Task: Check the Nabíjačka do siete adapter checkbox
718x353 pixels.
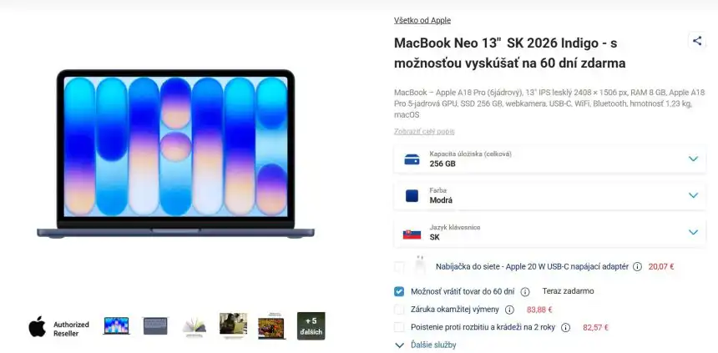Action: pyautogui.click(x=399, y=267)
